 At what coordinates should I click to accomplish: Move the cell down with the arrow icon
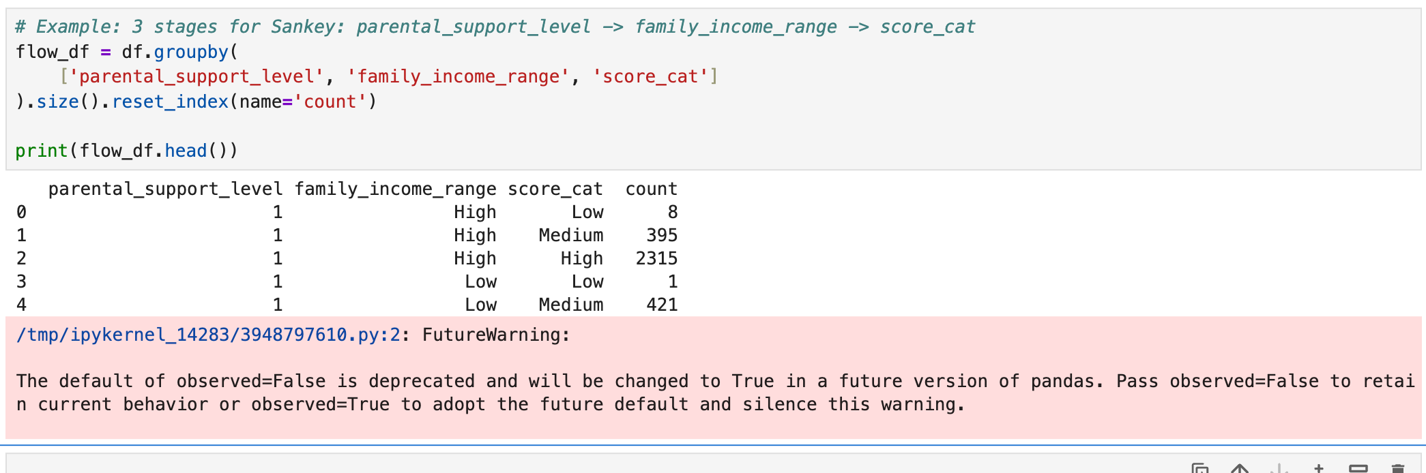coord(1279,468)
